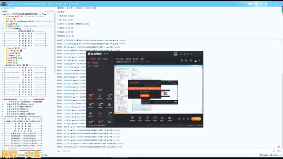Switch to the second scene tab
The width and height of the screenshot is (283, 159).
pyautogui.click(x=99, y=59)
